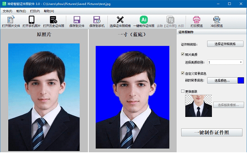Choose ID photo spec 选择证件照规格 toolbar icon

click(120, 22)
